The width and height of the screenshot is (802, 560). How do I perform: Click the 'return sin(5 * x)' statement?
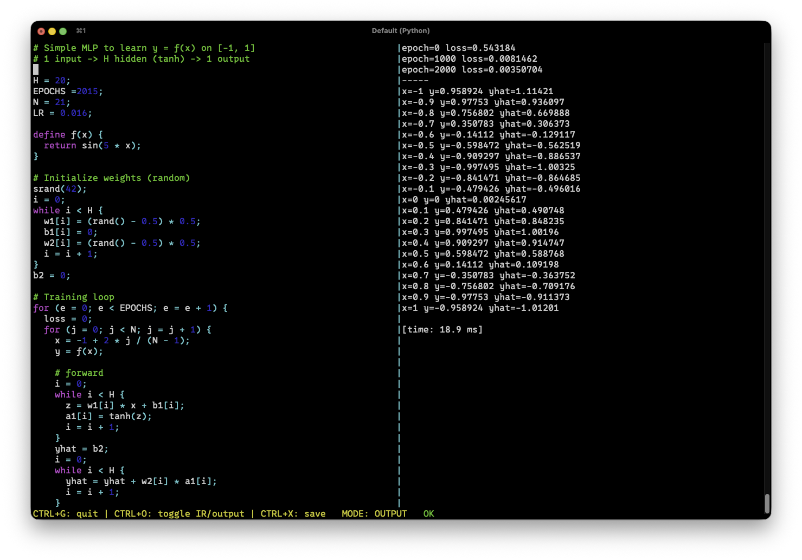click(92, 145)
